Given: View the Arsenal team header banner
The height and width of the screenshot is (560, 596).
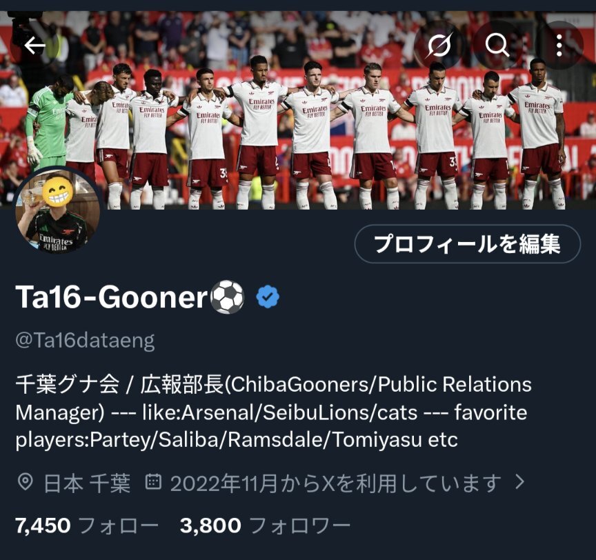Looking at the screenshot, I should coord(298,110).
